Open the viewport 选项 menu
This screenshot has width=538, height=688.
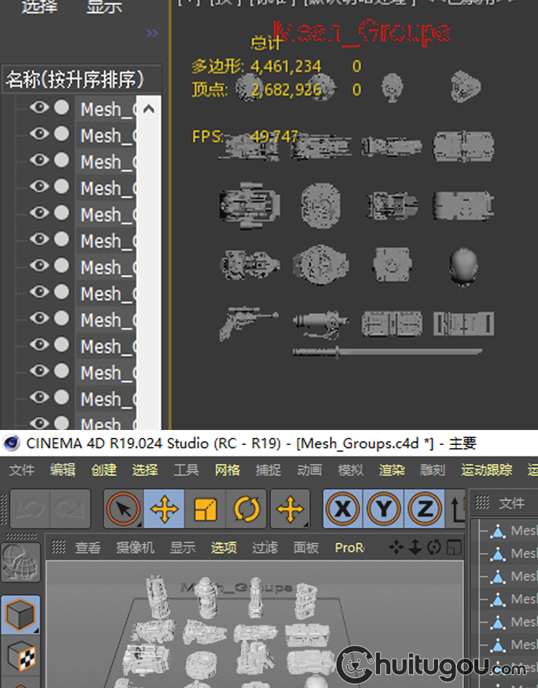tap(224, 548)
